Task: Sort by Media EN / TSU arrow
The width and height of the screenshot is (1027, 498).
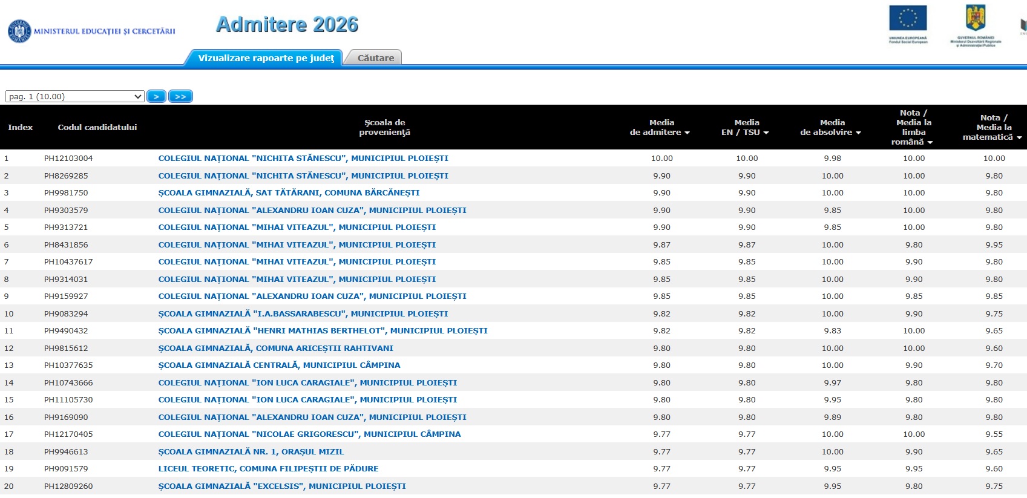Action: (x=766, y=133)
